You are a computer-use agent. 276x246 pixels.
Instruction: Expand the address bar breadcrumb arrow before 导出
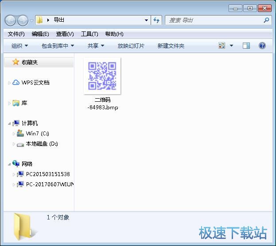click(x=48, y=20)
